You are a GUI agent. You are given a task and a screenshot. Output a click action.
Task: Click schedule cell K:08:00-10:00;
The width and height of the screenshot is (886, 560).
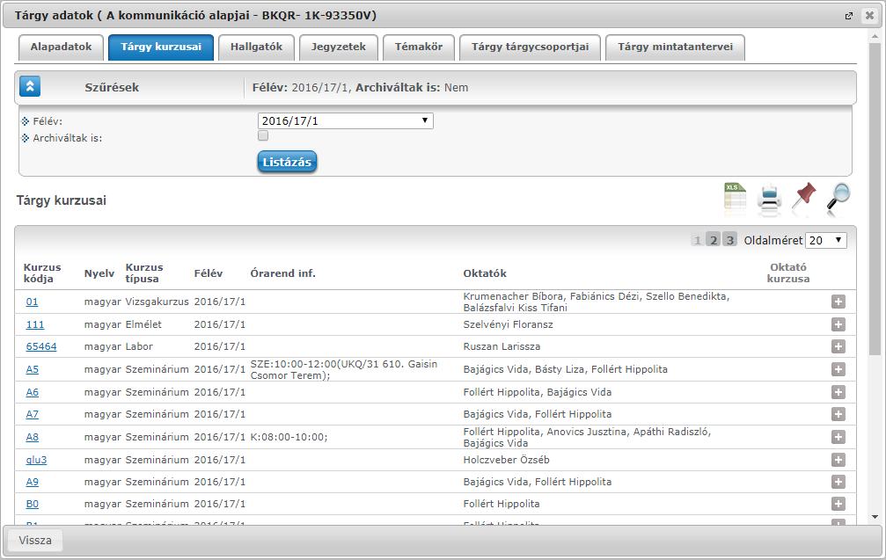tap(289, 437)
